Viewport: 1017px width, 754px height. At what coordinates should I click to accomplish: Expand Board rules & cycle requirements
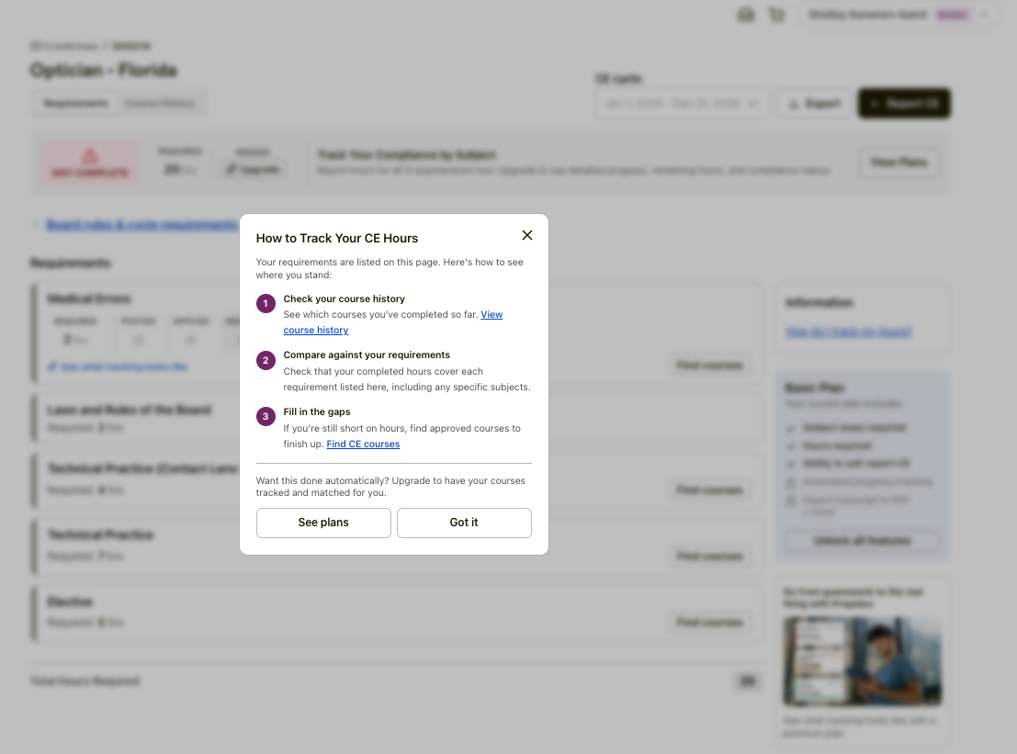point(141,224)
